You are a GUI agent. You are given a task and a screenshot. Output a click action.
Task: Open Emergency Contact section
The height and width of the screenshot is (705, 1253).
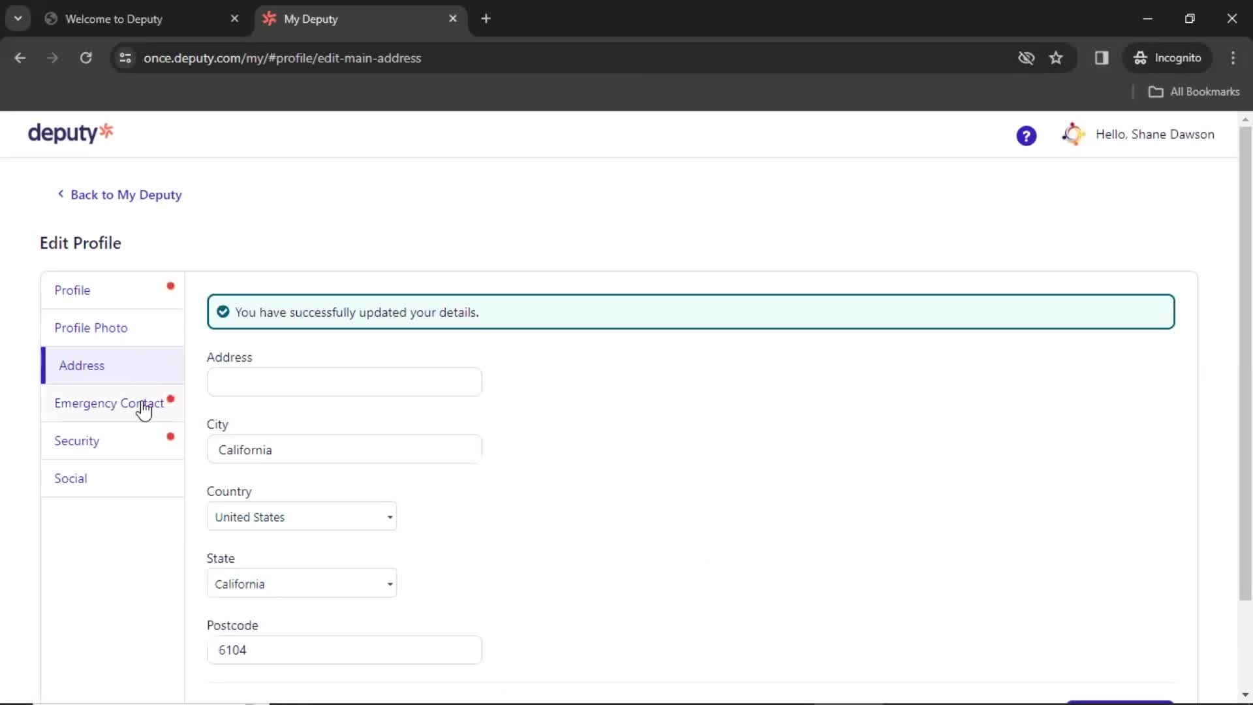(108, 403)
